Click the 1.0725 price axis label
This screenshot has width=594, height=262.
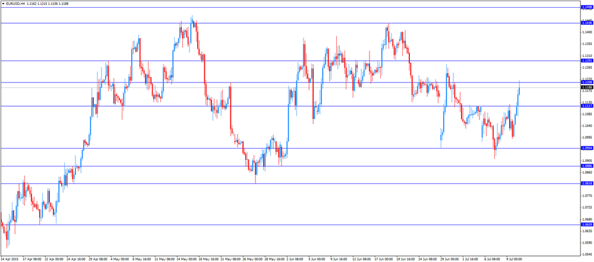586,207
